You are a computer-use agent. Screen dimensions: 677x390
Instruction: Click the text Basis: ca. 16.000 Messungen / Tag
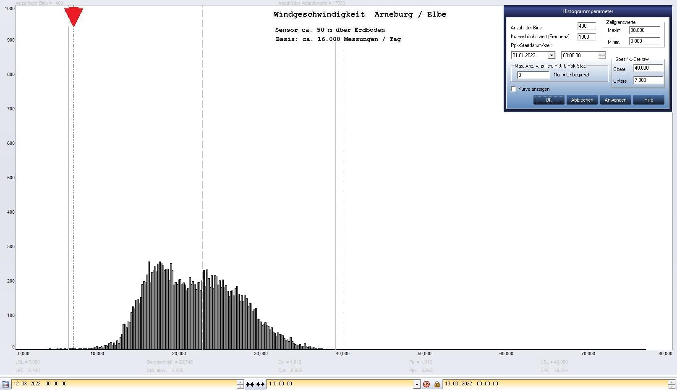pyautogui.click(x=338, y=39)
